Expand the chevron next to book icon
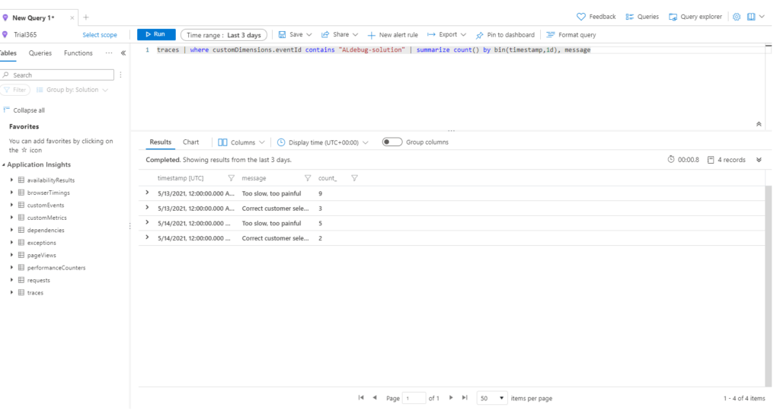Image resolution: width=780 pixels, height=414 pixels. tap(762, 17)
